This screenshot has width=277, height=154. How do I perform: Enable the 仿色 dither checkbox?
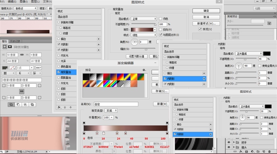click(x=160, y=18)
